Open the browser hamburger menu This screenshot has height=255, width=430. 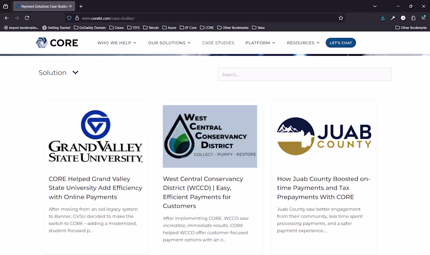pos(423,18)
